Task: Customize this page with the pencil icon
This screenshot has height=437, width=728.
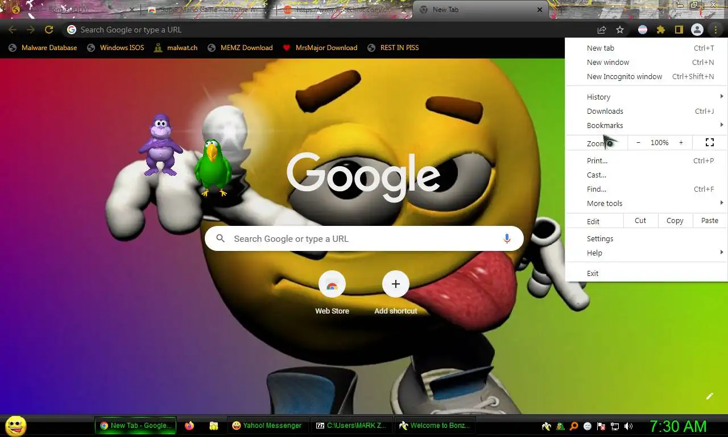Action: pyautogui.click(x=709, y=396)
